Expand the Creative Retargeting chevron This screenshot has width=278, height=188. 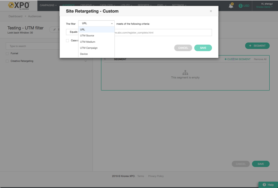[85, 61]
